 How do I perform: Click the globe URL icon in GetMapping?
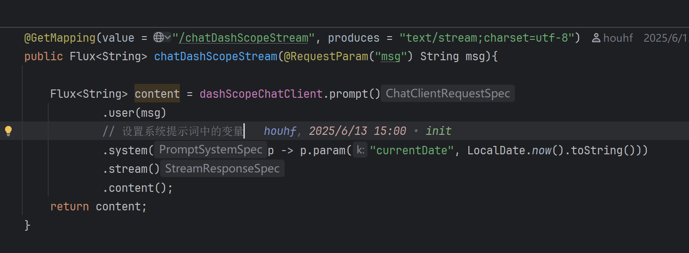click(x=158, y=37)
